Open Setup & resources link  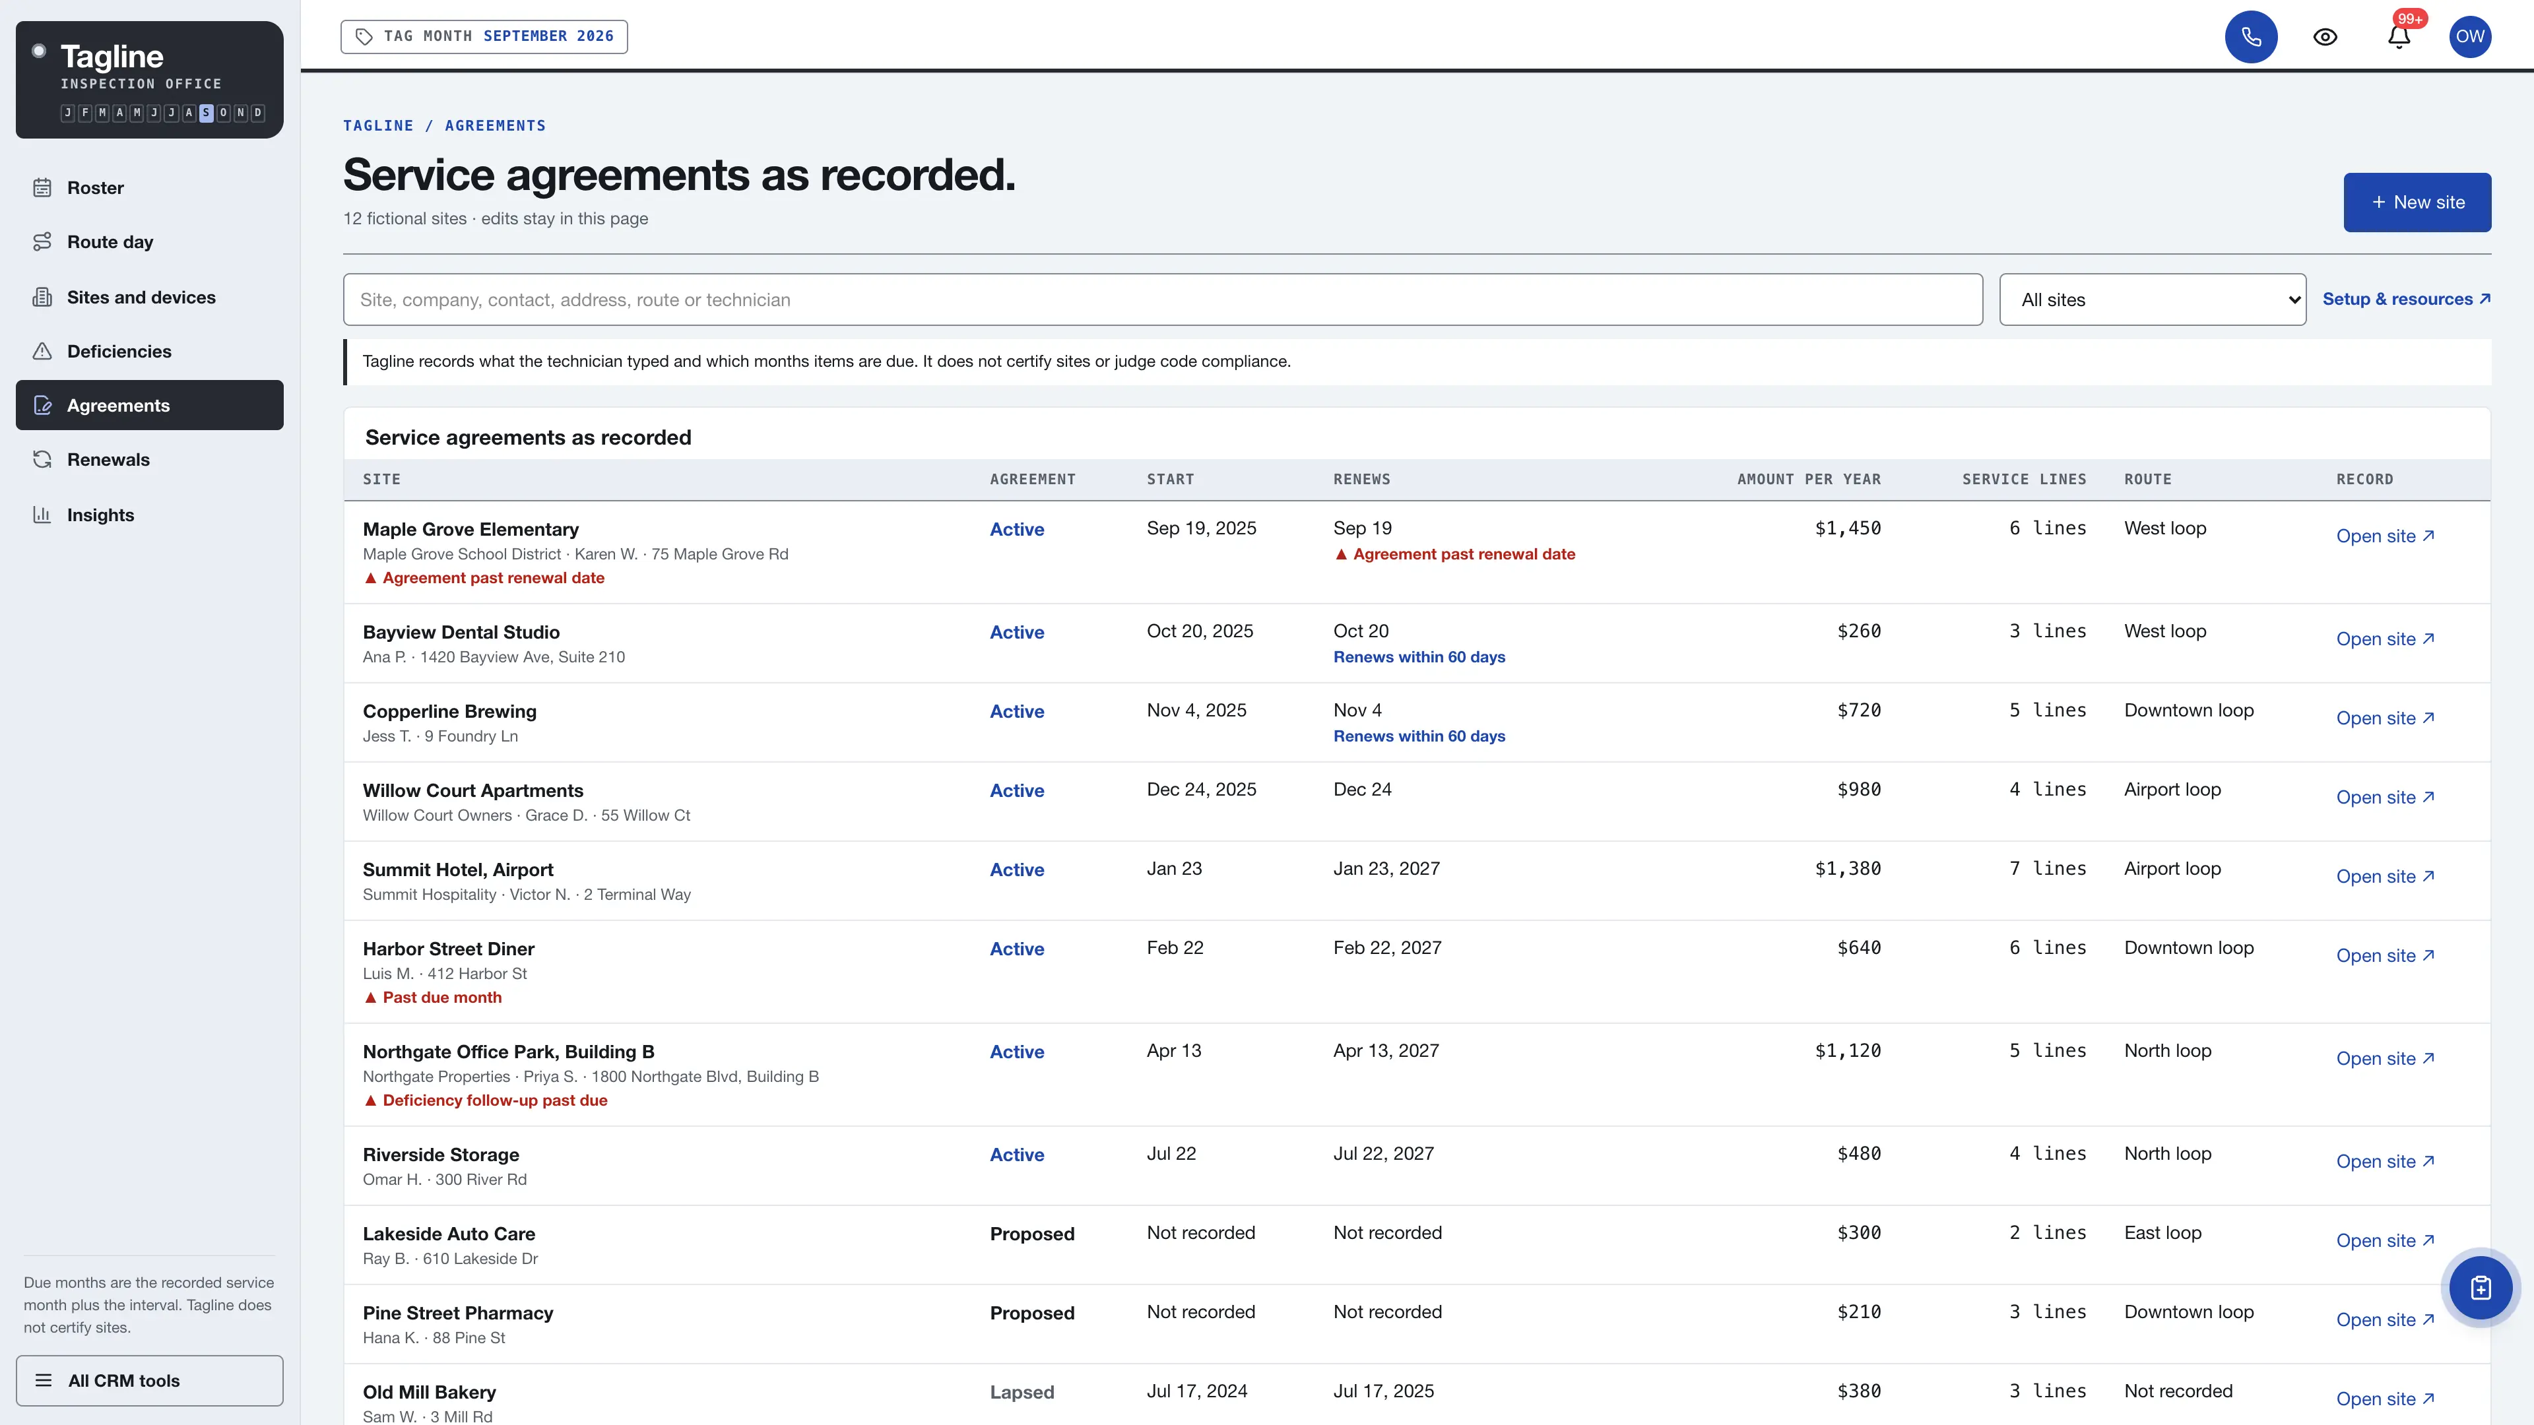click(x=2406, y=299)
